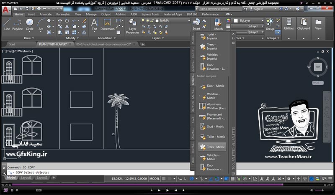Viewport: 335px width, 195px height.
Task: Expand the Groups panel
Action: click(273, 38)
